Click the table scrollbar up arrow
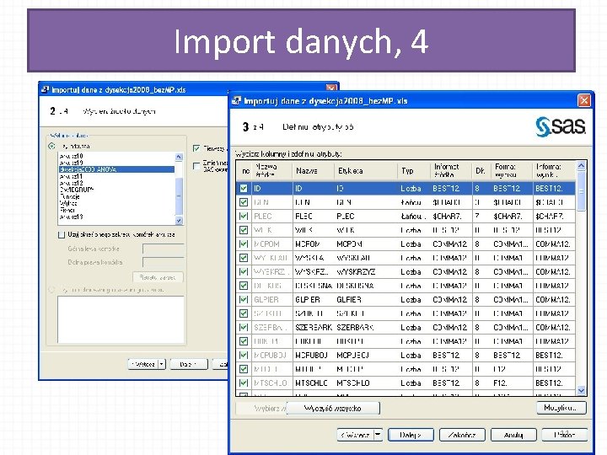 [x=581, y=166]
